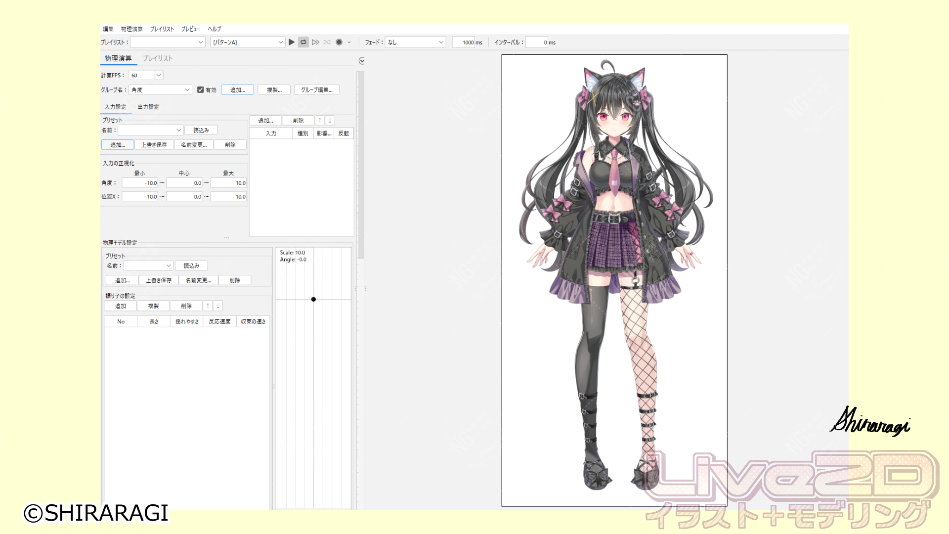Click the fade duration field showing 1000

click(x=463, y=43)
